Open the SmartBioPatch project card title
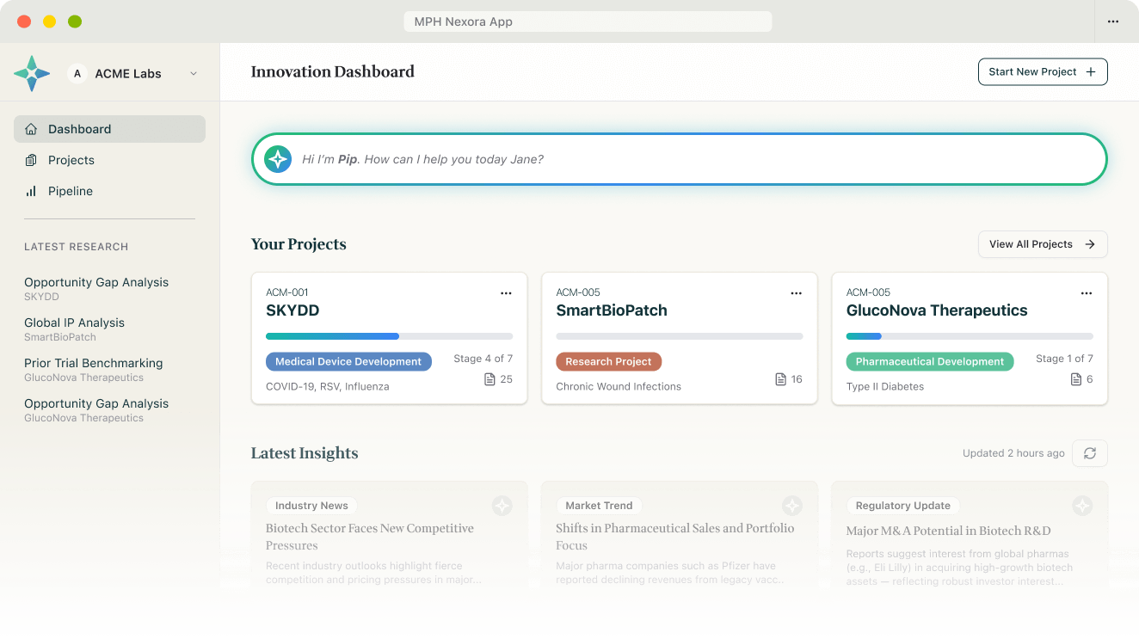 (x=612, y=310)
